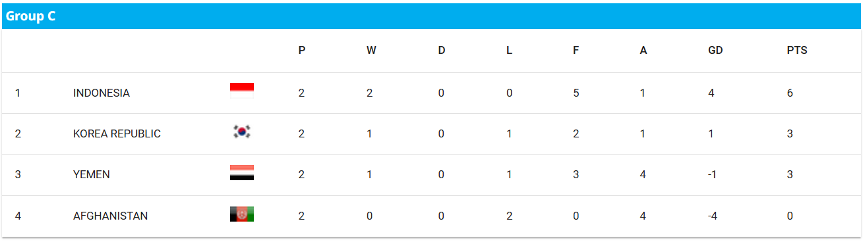Click the Group C header bar
This screenshot has width=863, height=242.
click(x=431, y=16)
